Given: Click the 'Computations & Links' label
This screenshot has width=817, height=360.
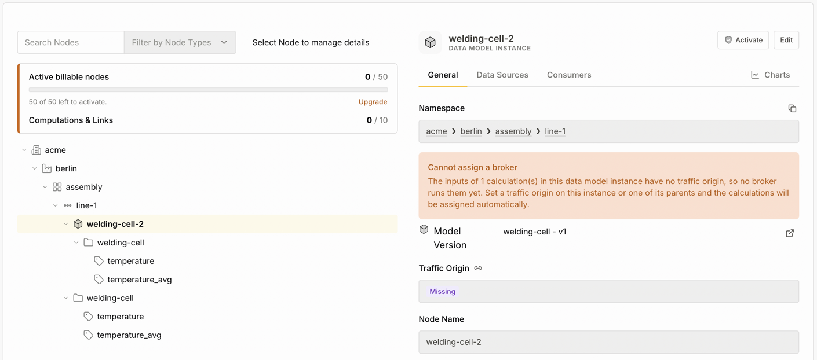Looking at the screenshot, I should [71, 120].
